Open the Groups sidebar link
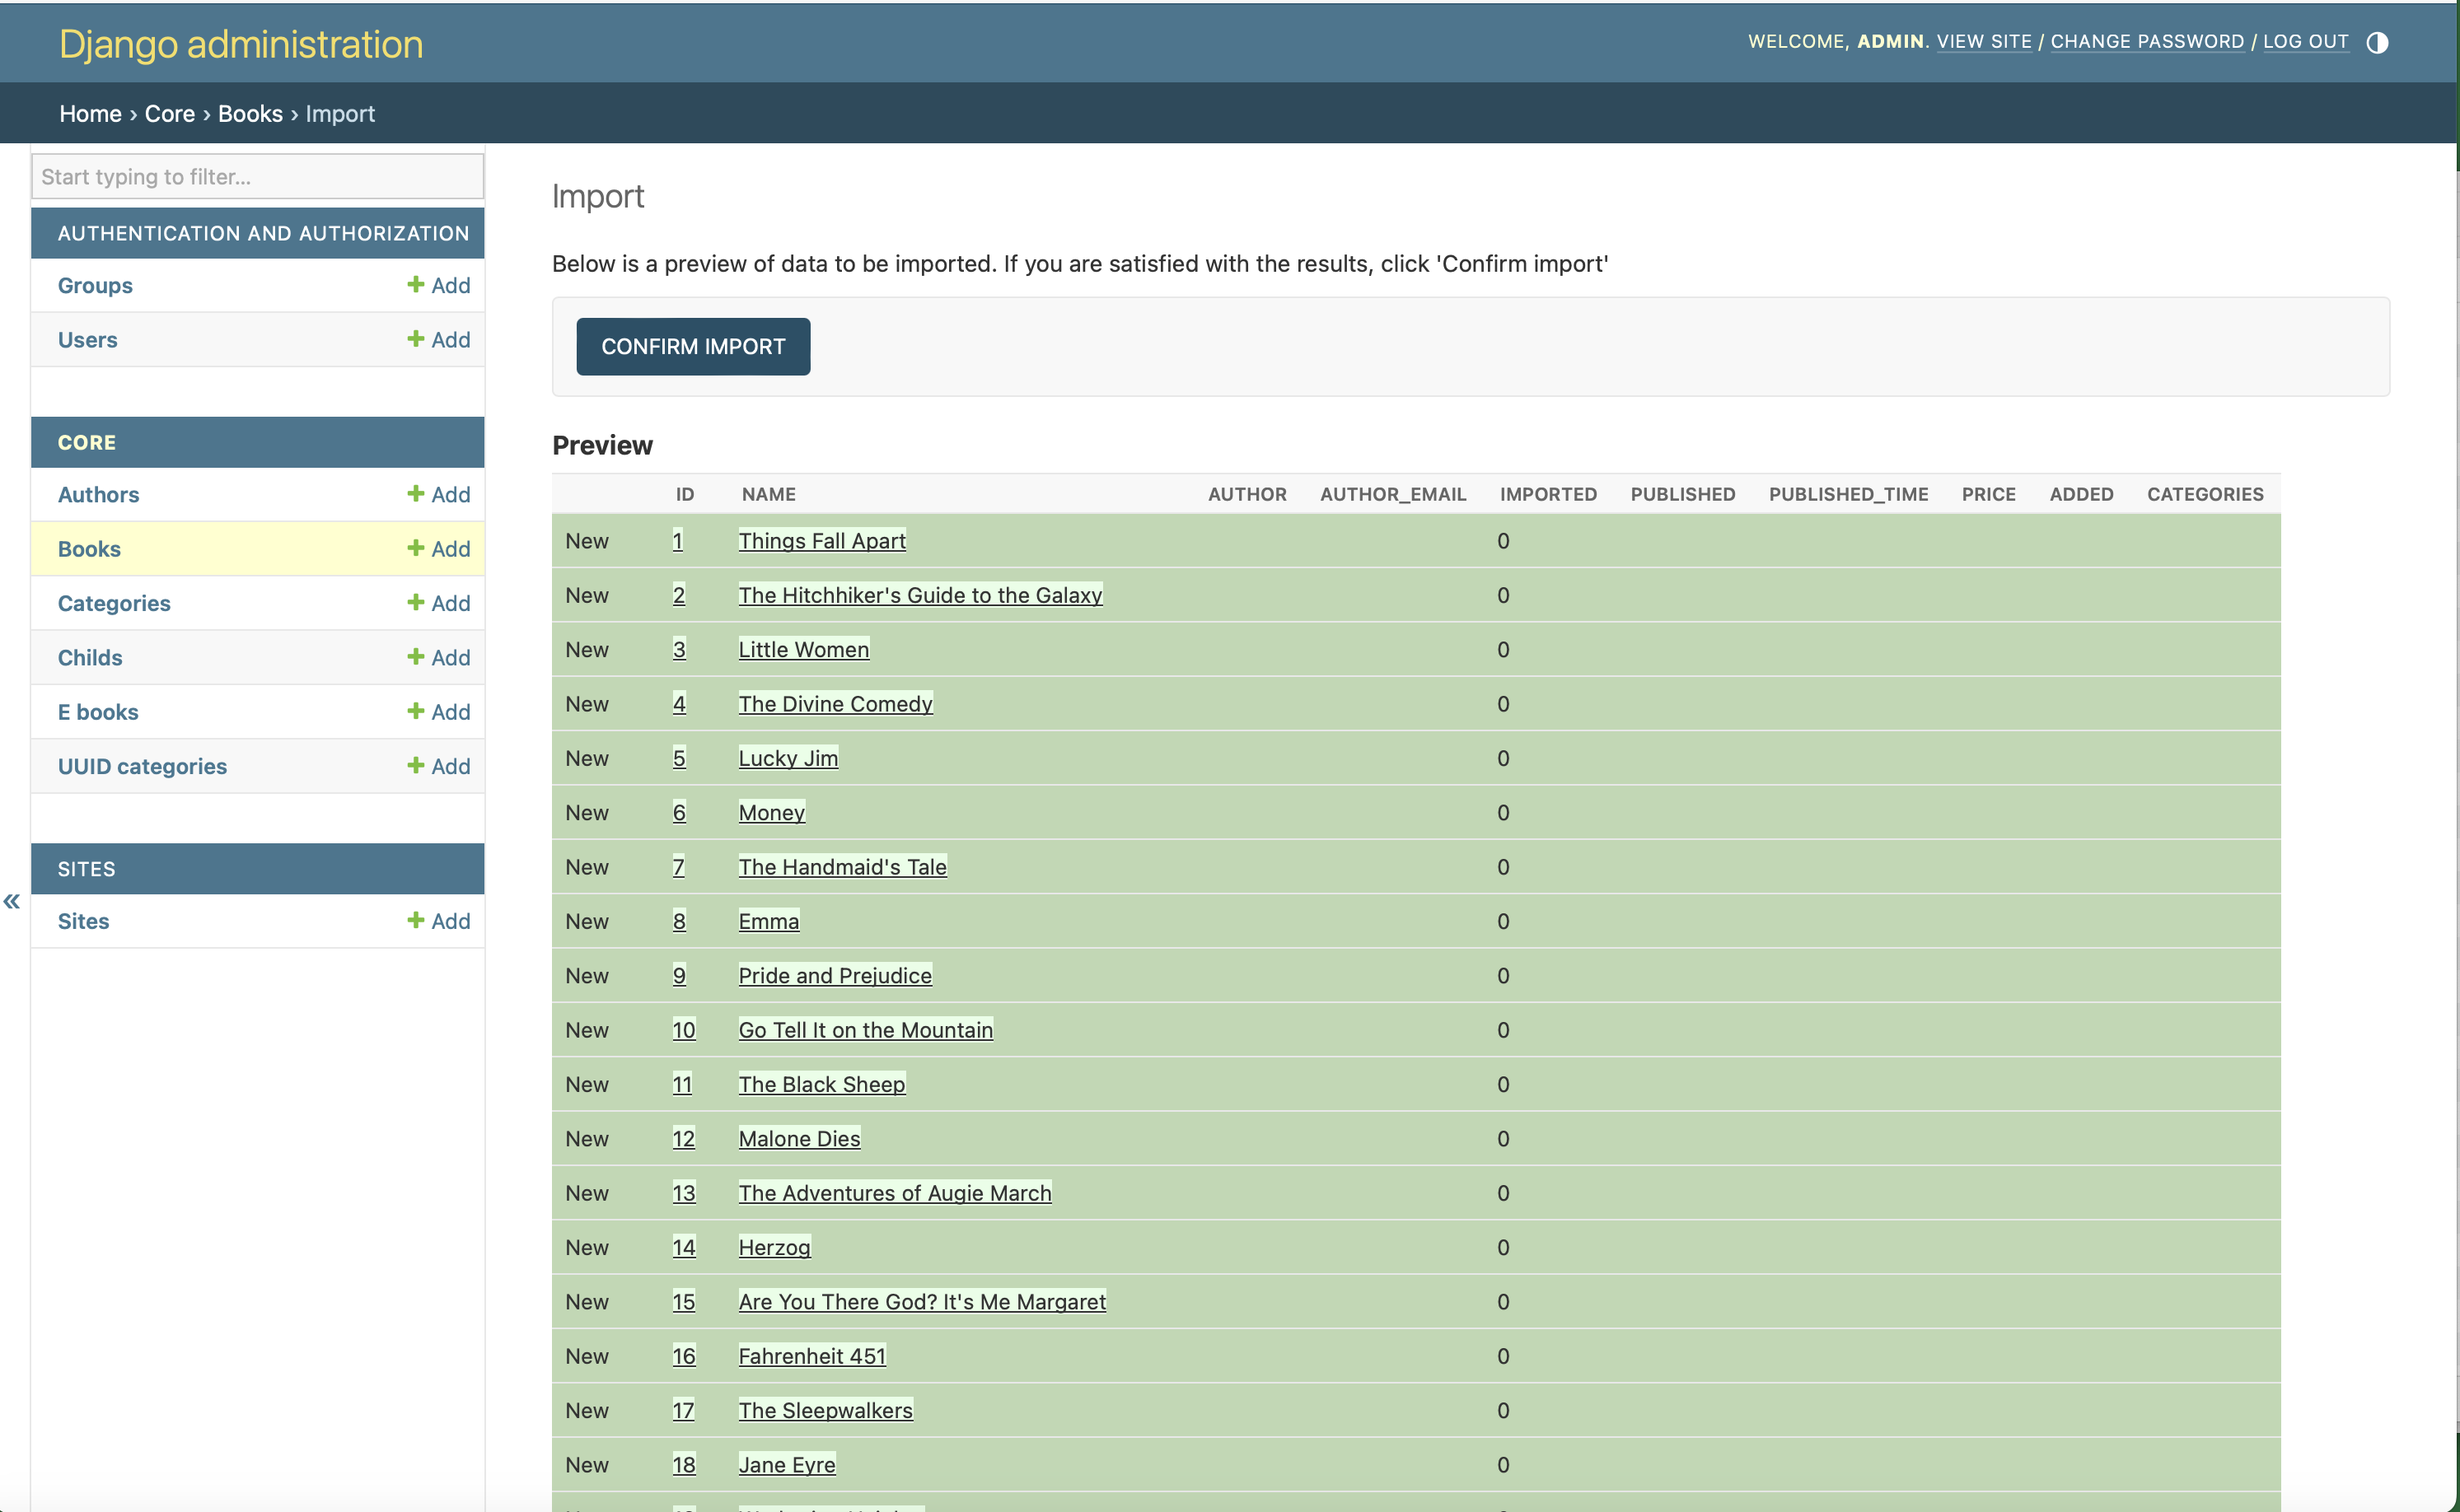This screenshot has width=2460, height=1512. pos(95,285)
